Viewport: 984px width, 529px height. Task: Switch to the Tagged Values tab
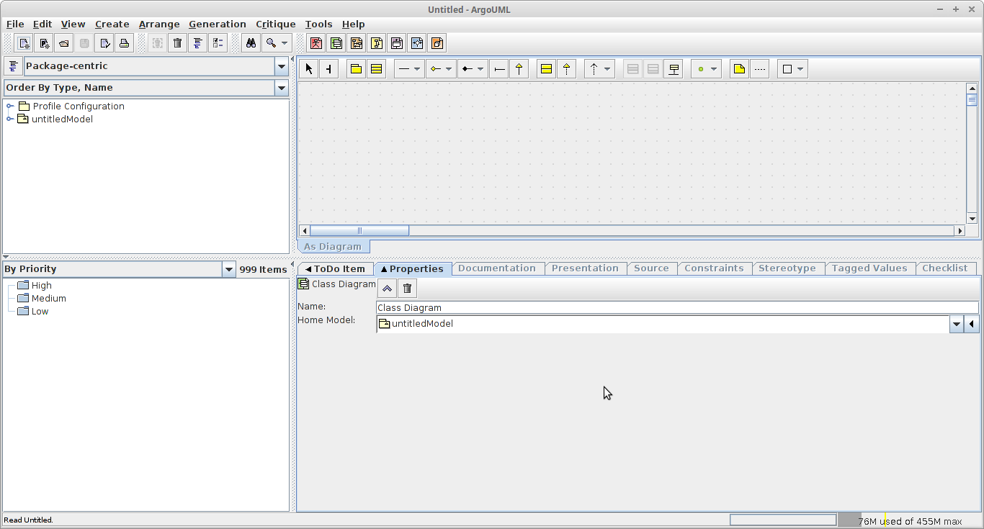[x=869, y=268]
